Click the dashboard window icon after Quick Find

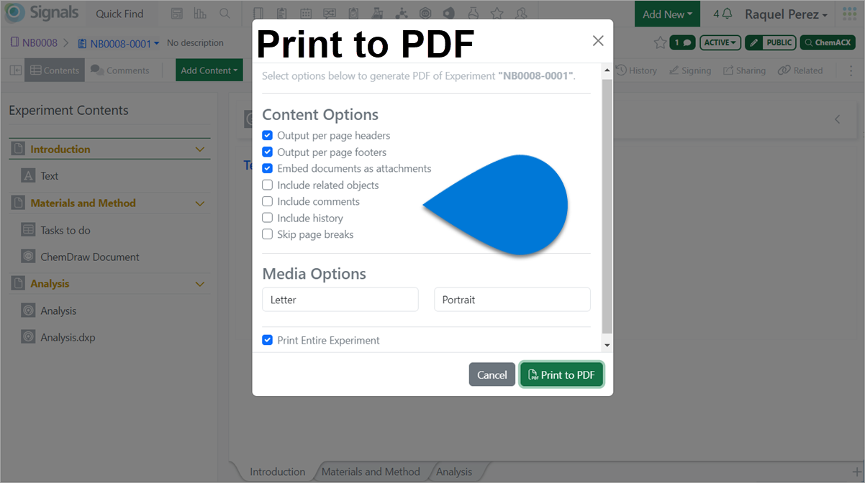177,14
